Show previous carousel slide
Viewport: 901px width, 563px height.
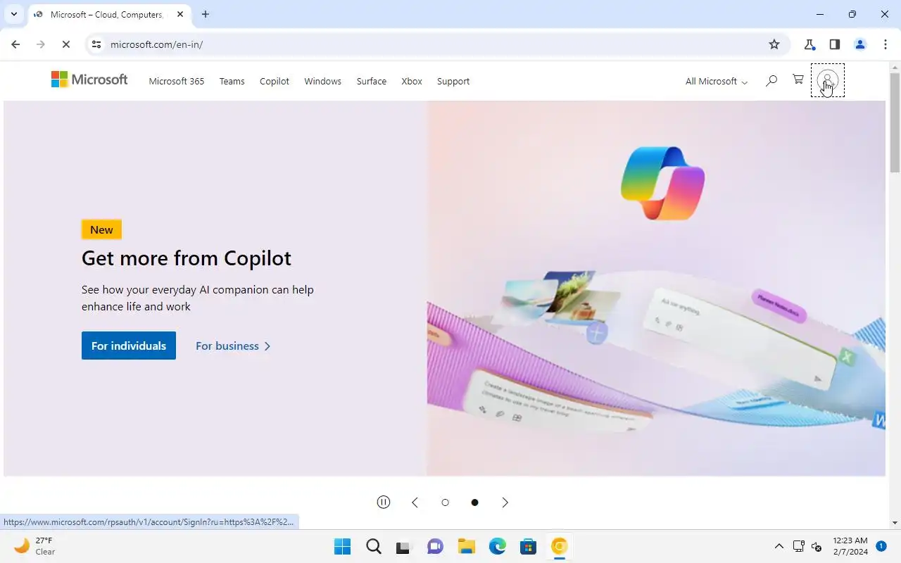[x=415, y=502]
